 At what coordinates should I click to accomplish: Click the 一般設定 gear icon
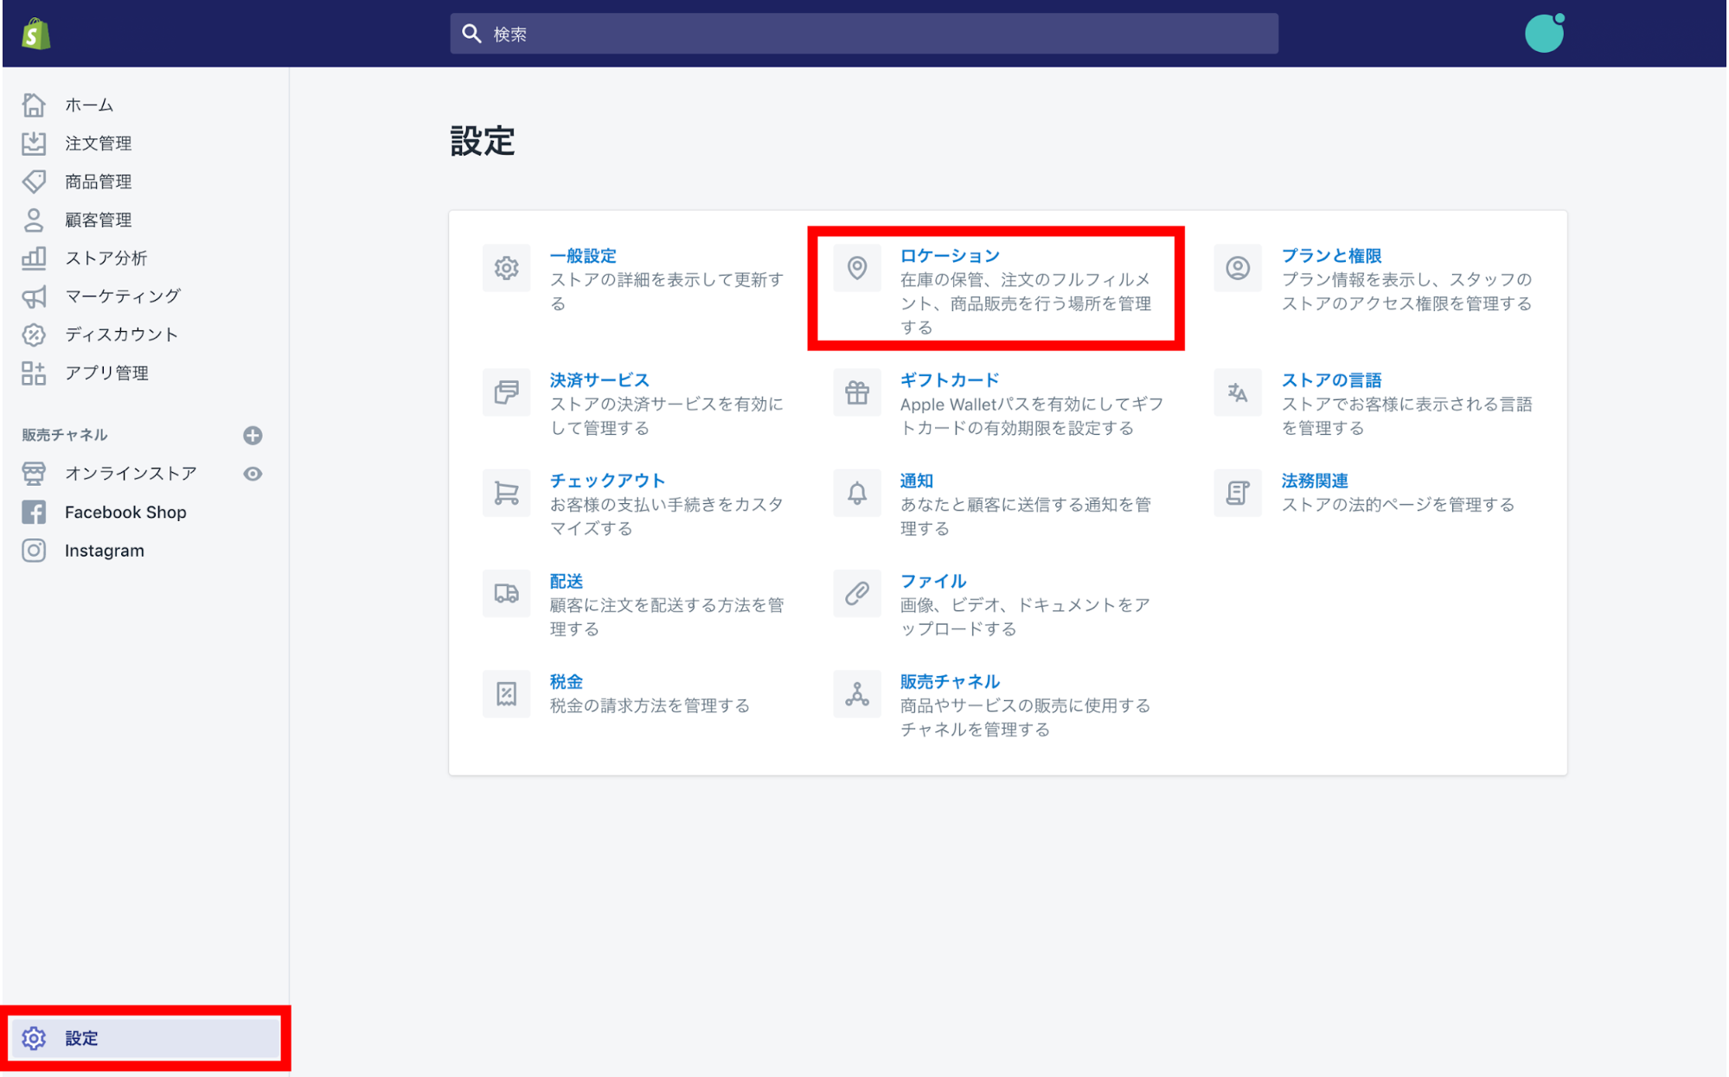507,268
